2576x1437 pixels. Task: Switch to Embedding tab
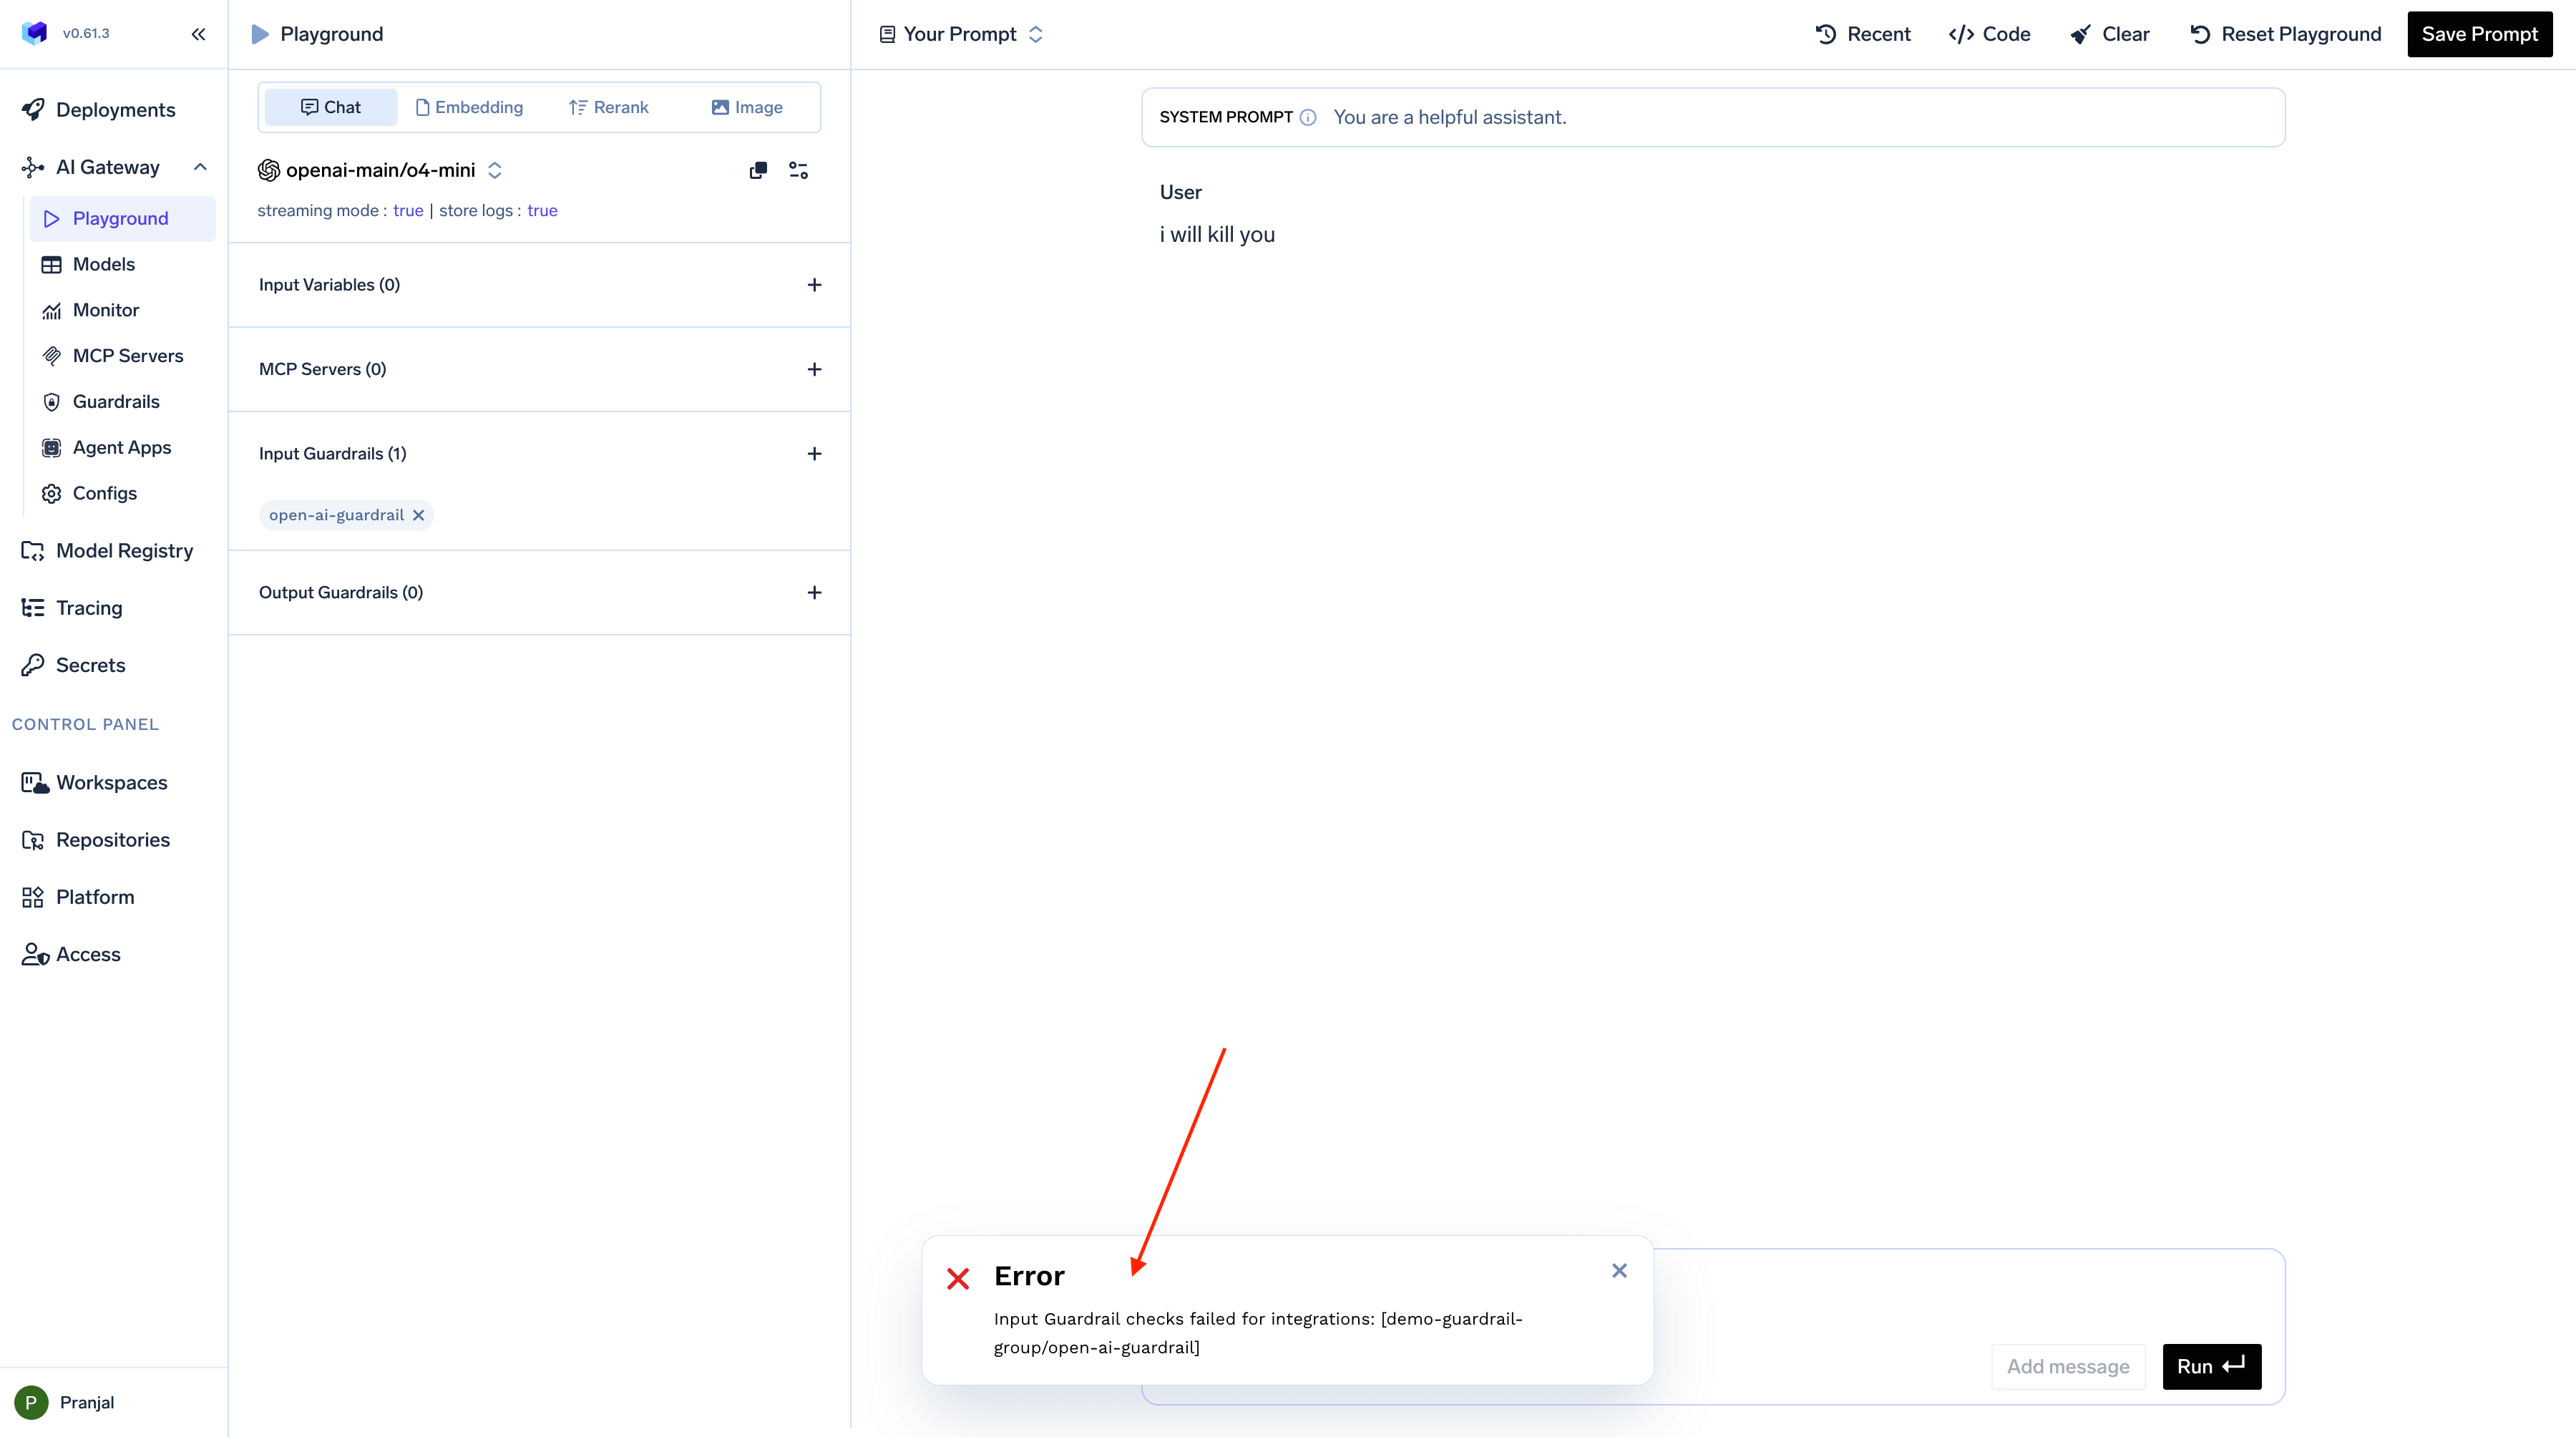(469, 107)
